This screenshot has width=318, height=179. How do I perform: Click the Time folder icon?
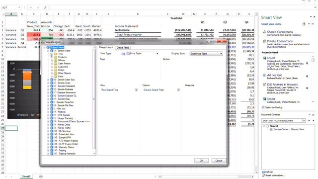pyautogui.click(x=56, y=54)
